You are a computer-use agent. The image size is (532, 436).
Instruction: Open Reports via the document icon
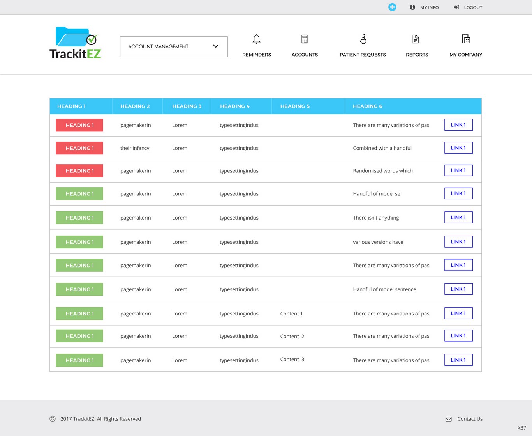click(x=416, y=39)
